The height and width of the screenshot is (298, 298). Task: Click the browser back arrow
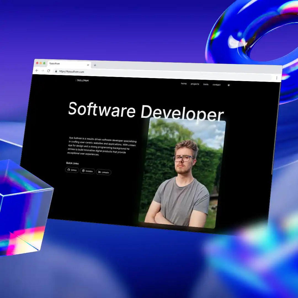pos(37,70)
